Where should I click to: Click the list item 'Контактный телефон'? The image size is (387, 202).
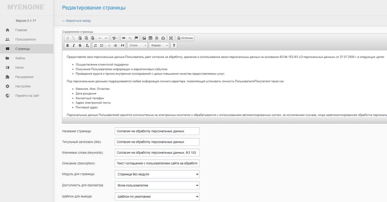(x=90, y=98)
